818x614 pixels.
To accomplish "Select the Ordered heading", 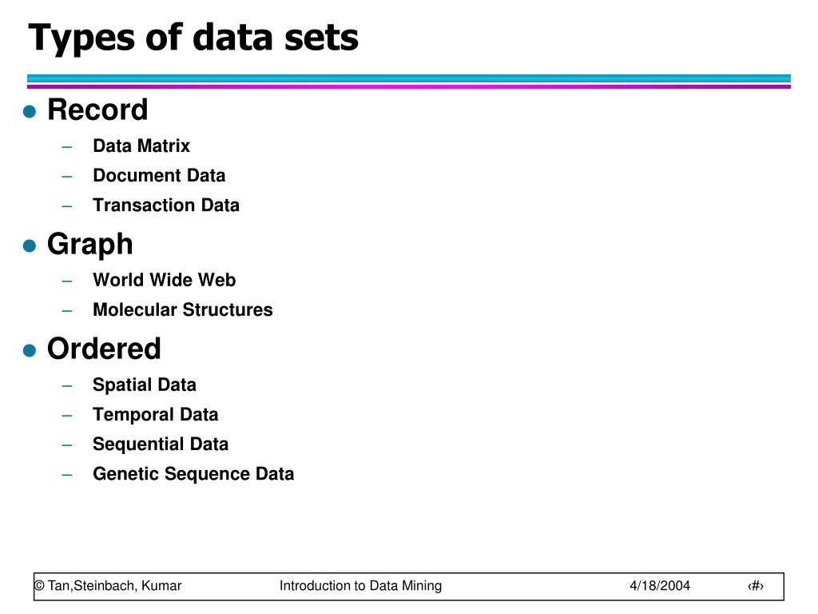I will click(x=104, y=349).
